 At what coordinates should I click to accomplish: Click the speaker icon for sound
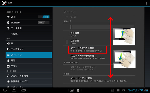coord(8,43)
